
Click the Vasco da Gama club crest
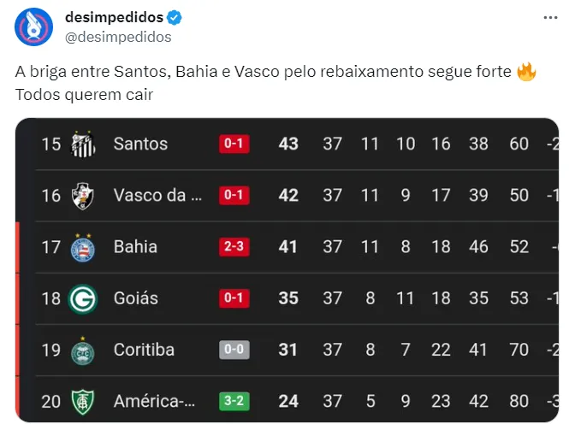[83, 195]
